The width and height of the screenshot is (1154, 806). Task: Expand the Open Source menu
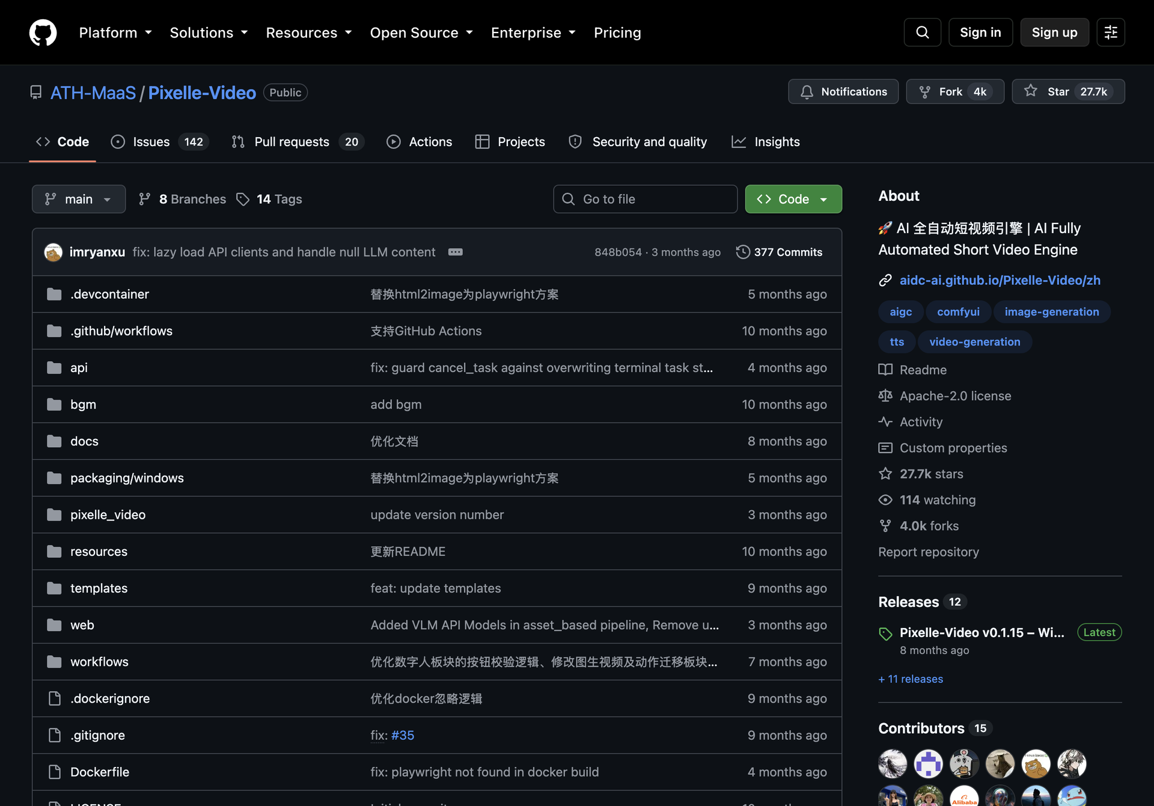(421, 32)
